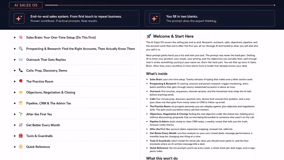Click the rocket icon near Welcome heading
Viewport: 284px width, 160px height.
point(149,36)
